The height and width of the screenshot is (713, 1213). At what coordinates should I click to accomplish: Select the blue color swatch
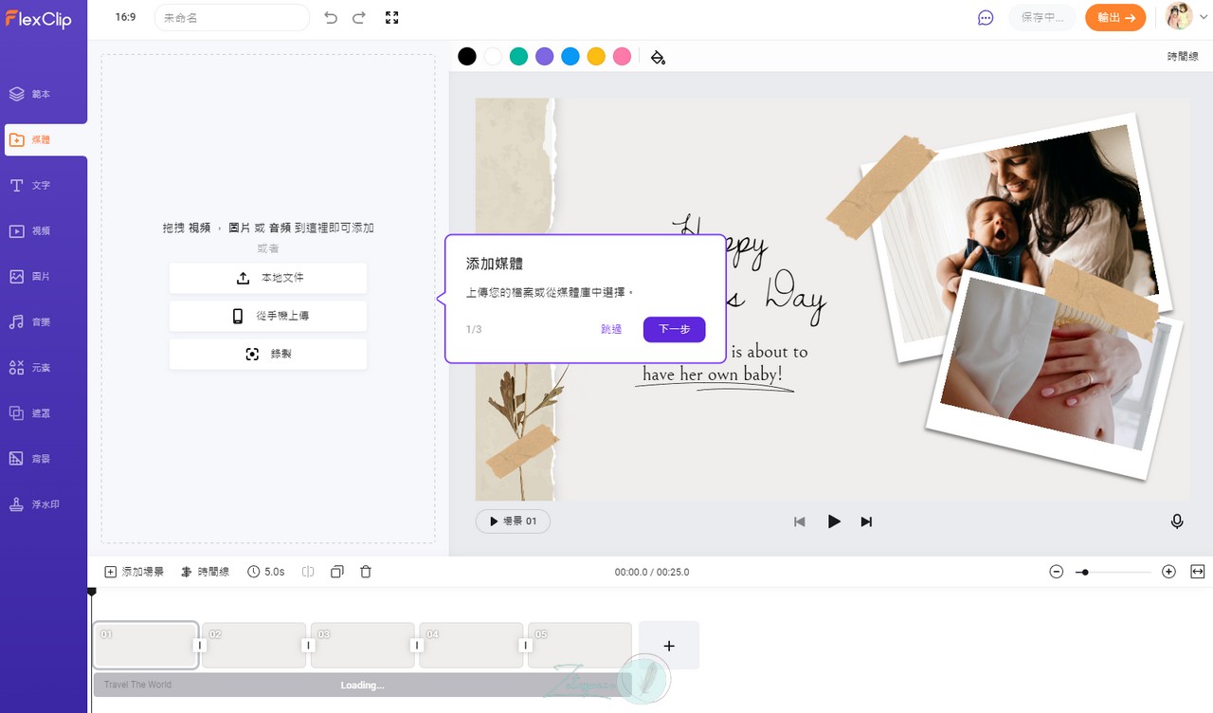coord(570,56)
